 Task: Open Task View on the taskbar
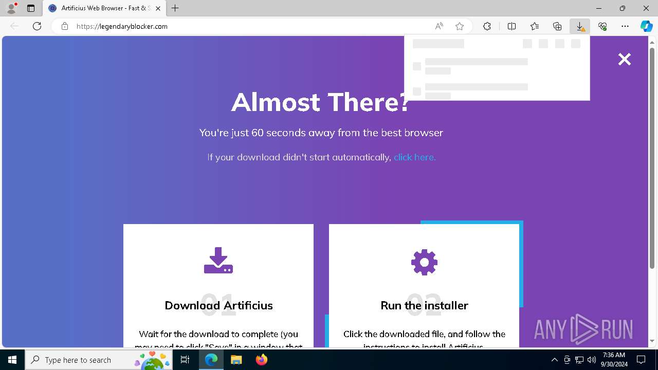tap(186, 360)
